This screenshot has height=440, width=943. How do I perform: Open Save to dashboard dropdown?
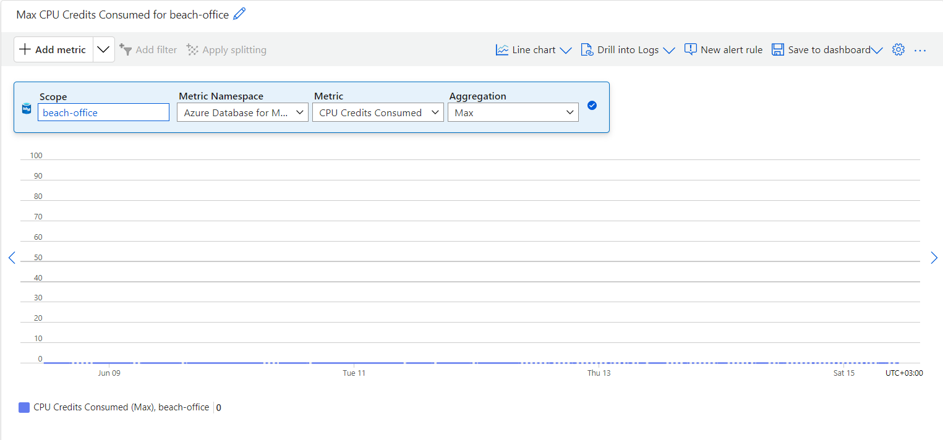827,49
